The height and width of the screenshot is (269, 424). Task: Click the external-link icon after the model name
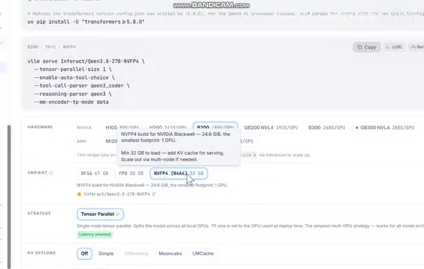pyautogui.click(x=154, y=194)
